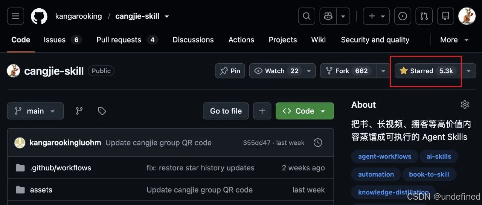Open latest commit message link

point(159,143)
